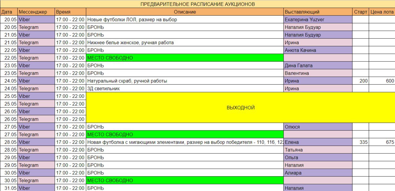The height and width of the screenshot is (191, 395).
Task: Select МЕСТО СВОБОДНО cell for 22.05 Telegram
Action: pos(185,58)
